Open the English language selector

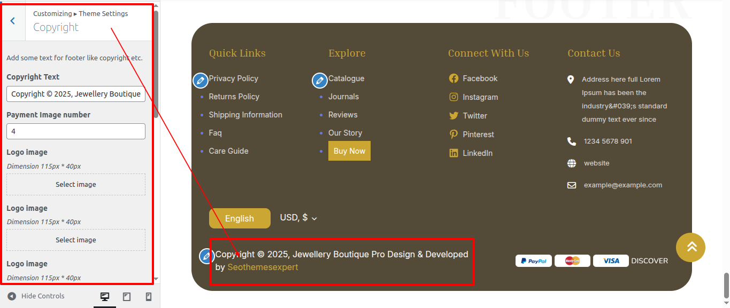click(x=240, y=218)
